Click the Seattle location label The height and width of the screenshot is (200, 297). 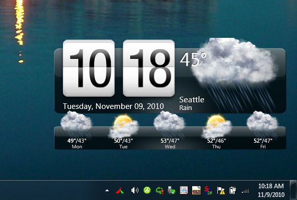[x=192, y=100]
